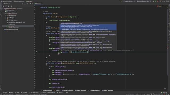Click the quick-fix wrench icon in the gutter
Screen dimensions: 170x95
(x=37, y=52)
